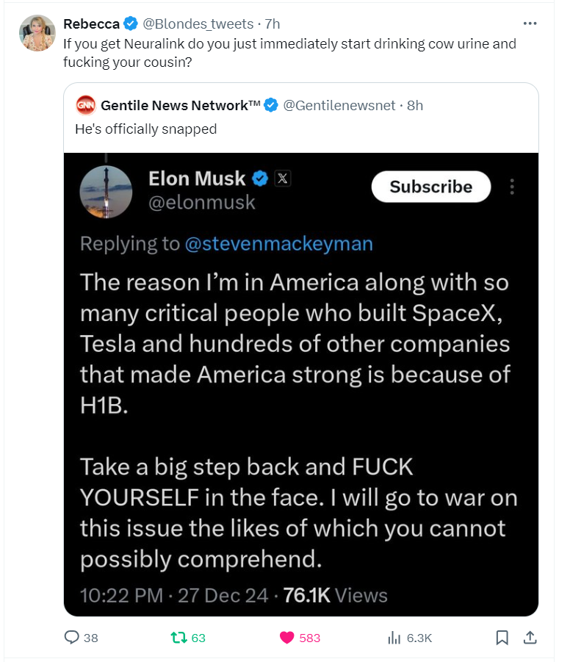Bookmark this tweet

tap(502, 638)
